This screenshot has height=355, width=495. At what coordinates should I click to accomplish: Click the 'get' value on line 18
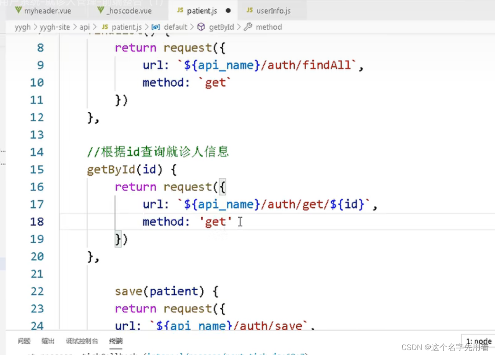[215, 222]
